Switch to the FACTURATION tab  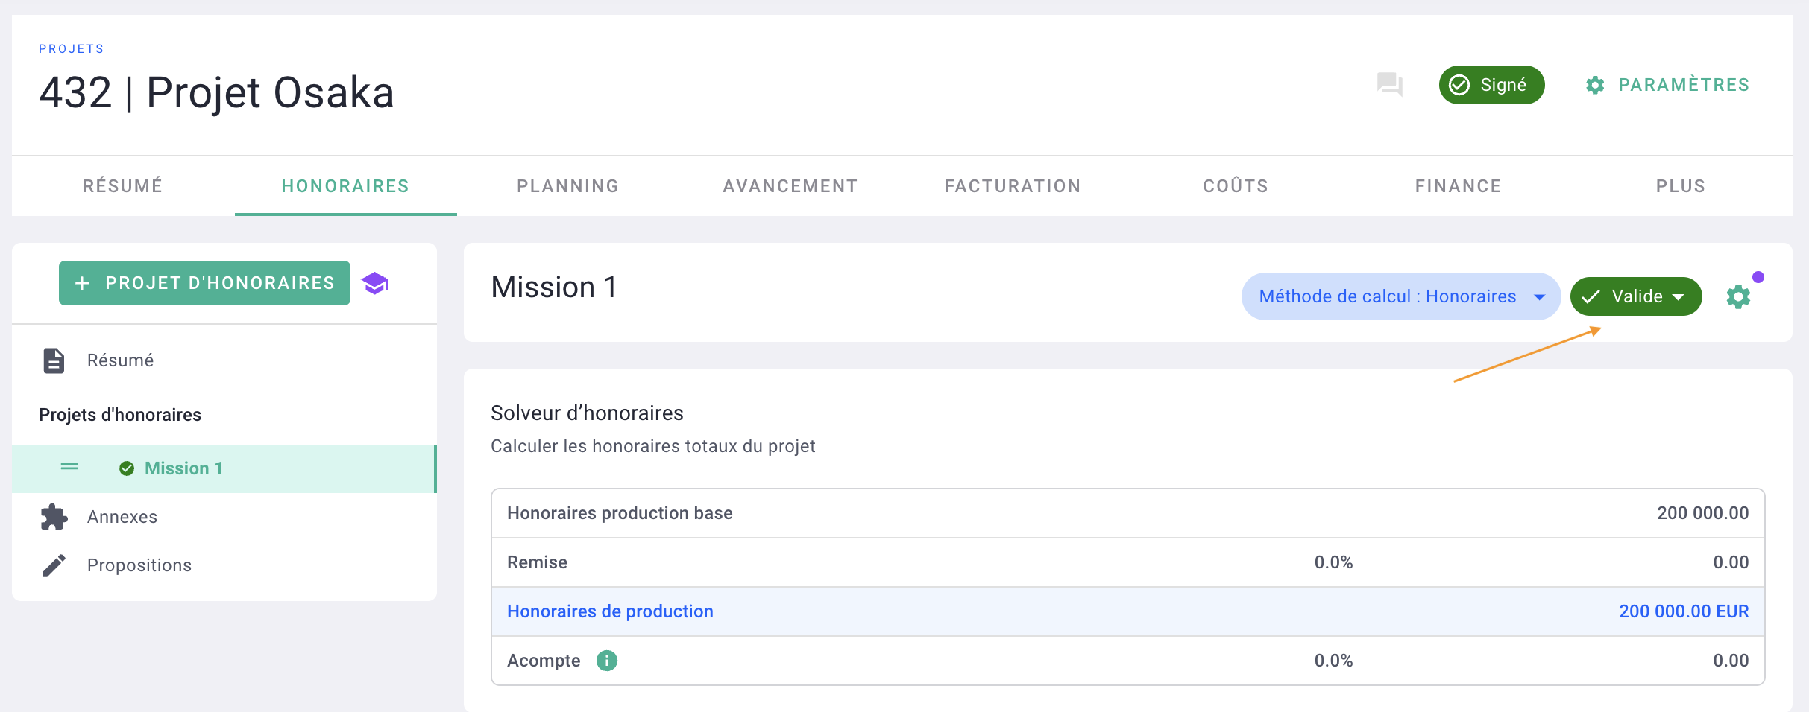tap(1013, 186)
